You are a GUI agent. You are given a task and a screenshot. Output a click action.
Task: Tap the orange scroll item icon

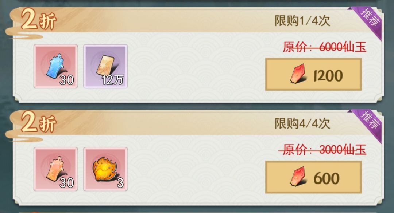[55, 169]
